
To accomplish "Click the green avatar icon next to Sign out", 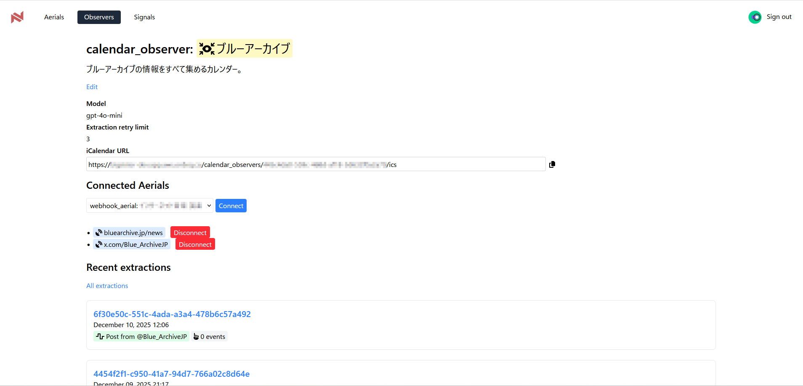I will (x=756, y=17).
